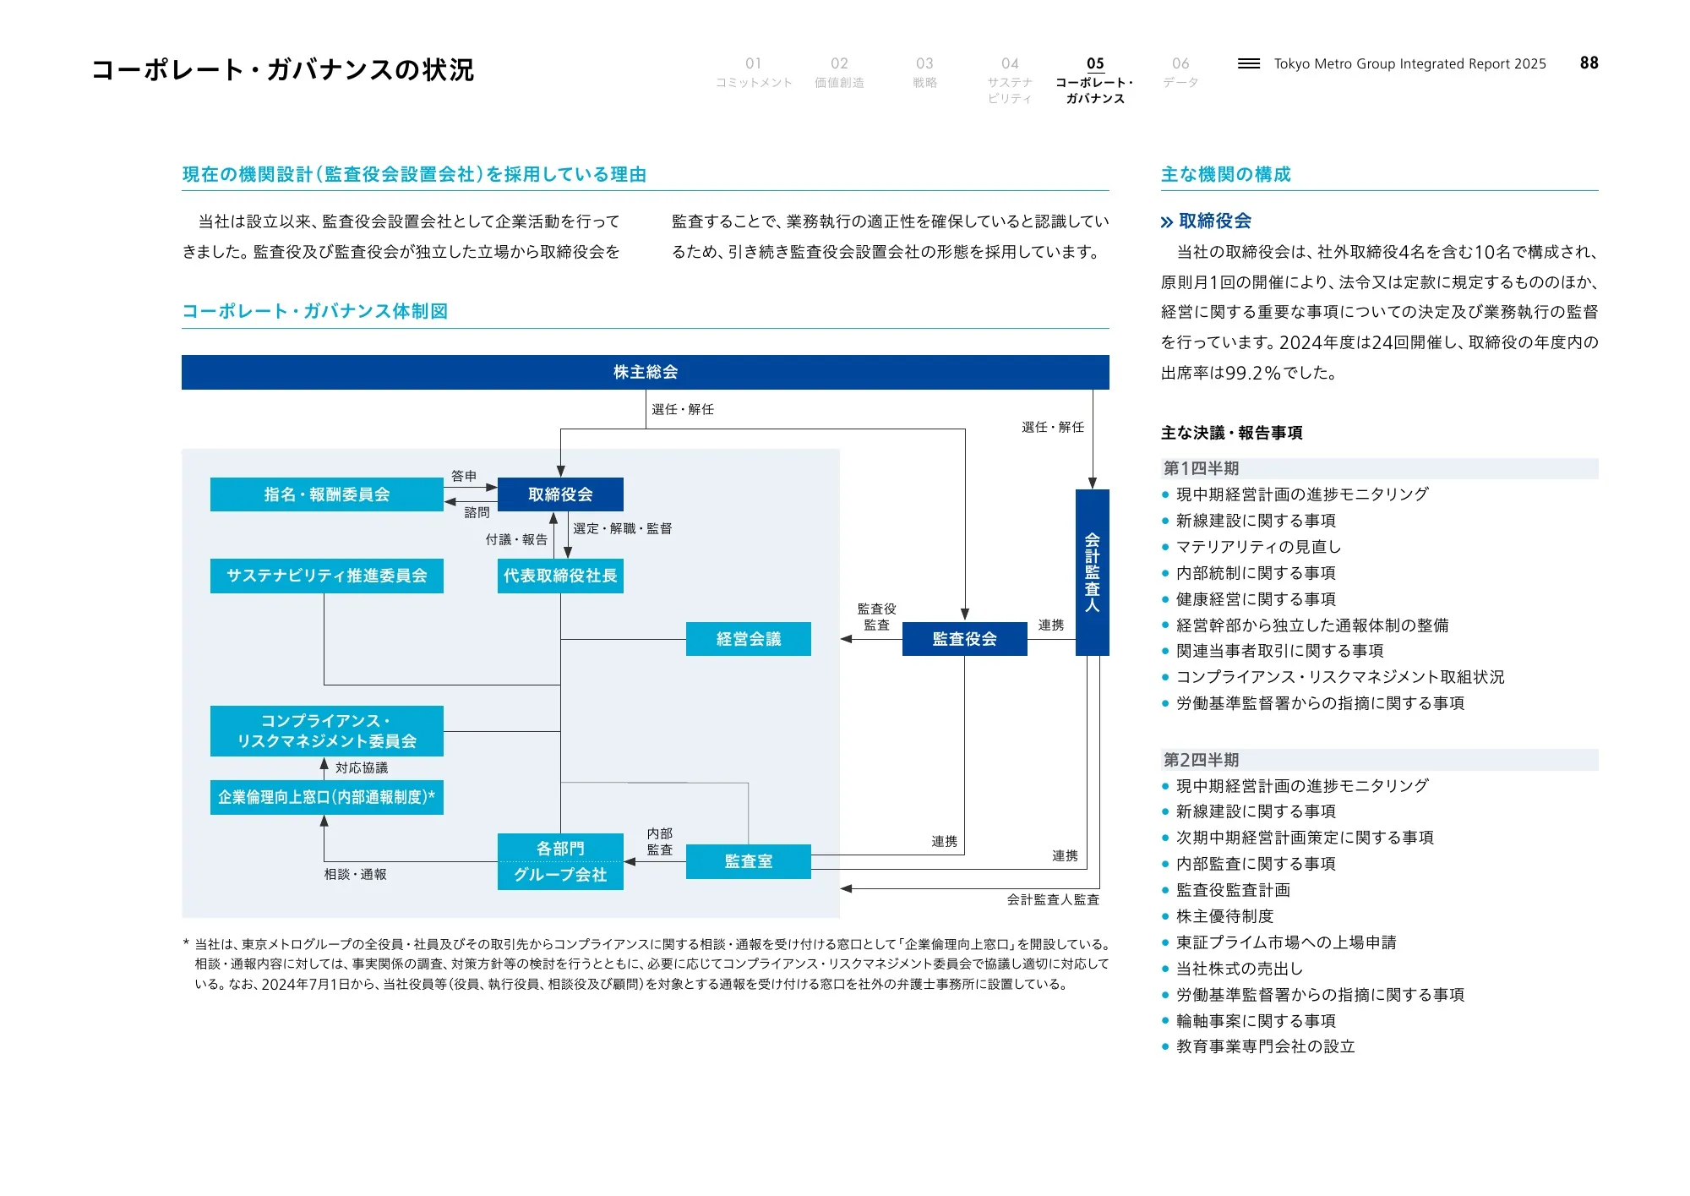1690x1196 pixels.
Task: Select the 企業倫理向上窓口(内部通報制度) box
Action: [x=326, y=797]
